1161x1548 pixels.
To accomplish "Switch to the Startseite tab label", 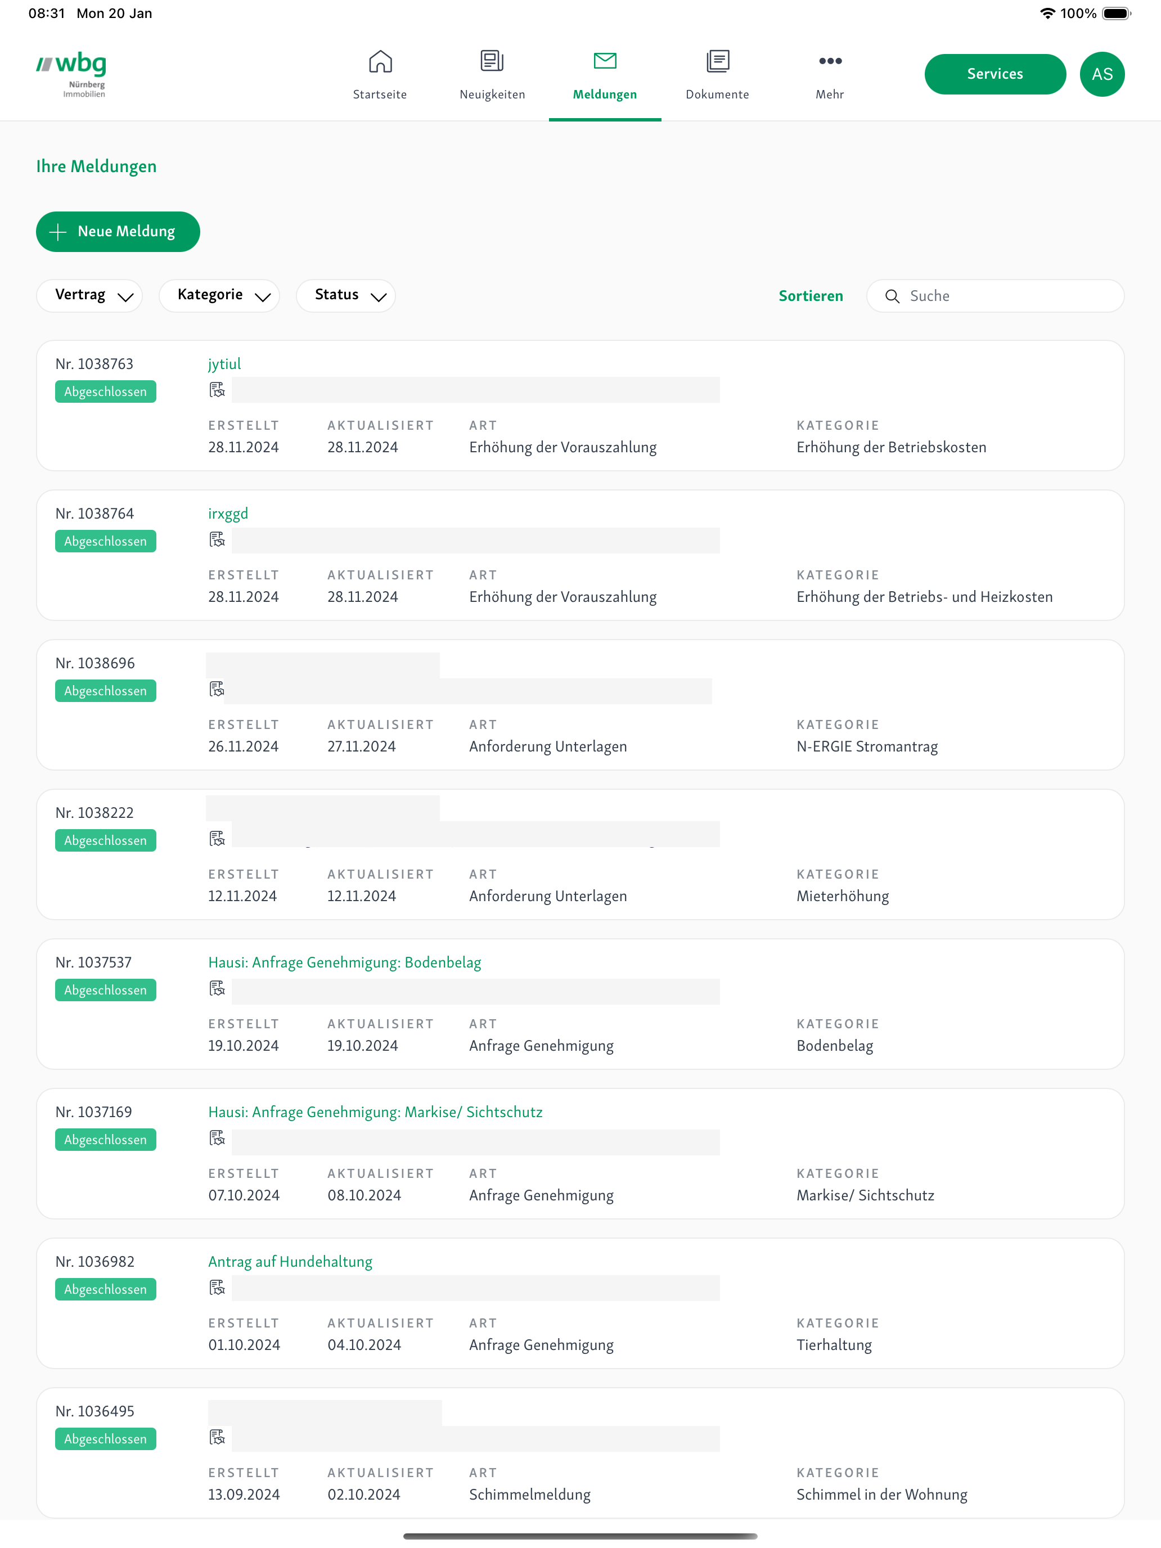I will 380,94.
